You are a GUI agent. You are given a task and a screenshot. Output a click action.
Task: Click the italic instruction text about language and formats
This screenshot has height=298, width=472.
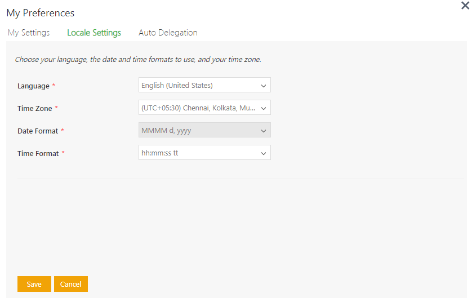pos(138,59)
